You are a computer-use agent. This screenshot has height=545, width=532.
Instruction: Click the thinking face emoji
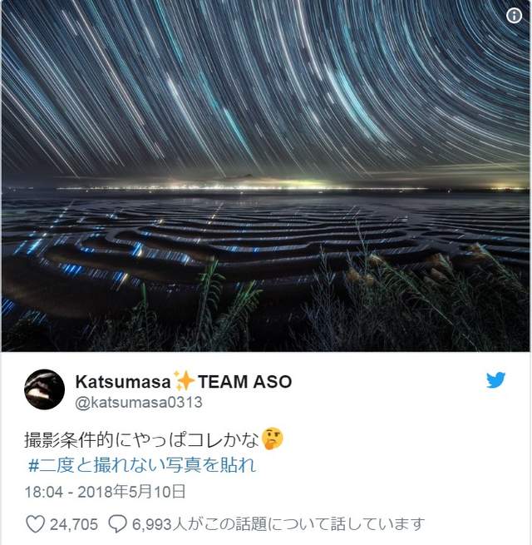pyautogui.click(x=273, y=438)
